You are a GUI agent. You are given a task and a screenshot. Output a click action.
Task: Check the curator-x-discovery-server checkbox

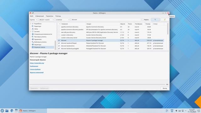(59, 38)
